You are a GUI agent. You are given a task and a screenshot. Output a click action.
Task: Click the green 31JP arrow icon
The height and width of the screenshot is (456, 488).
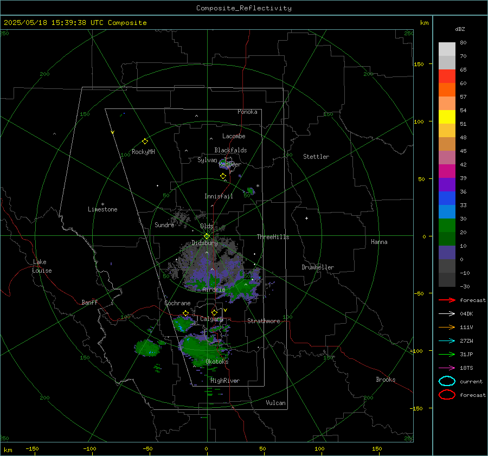pyautogui.click(x=447, y=354)
